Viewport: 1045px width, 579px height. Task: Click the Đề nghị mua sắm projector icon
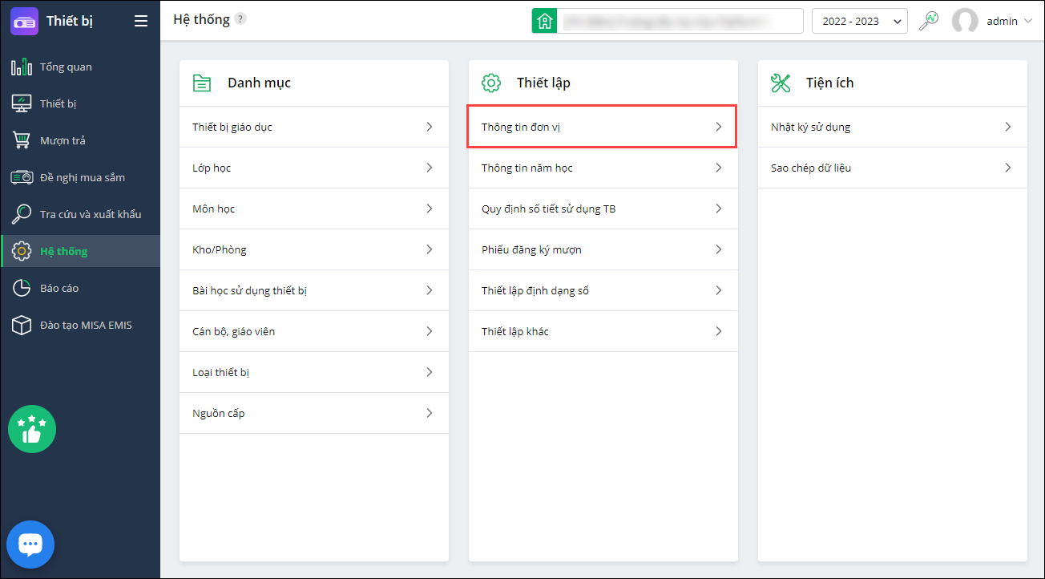(22, 177)
